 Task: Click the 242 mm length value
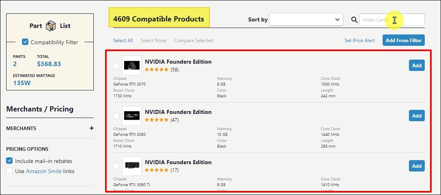(328, 96)
